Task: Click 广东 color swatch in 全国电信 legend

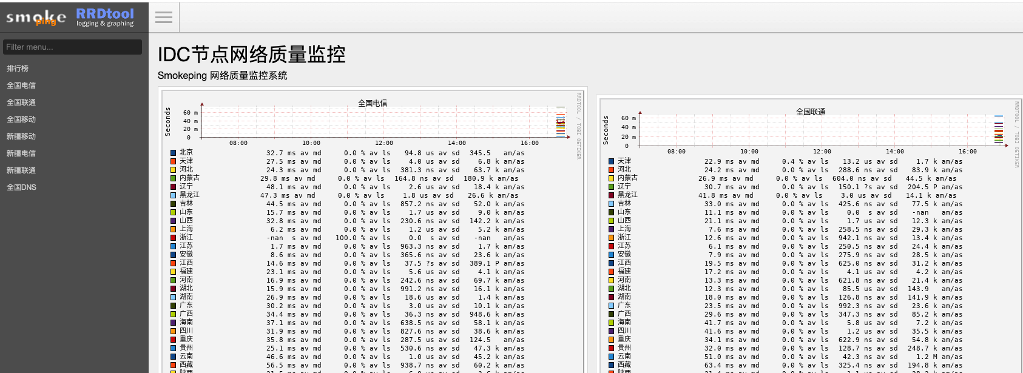Action: [174, 306]
